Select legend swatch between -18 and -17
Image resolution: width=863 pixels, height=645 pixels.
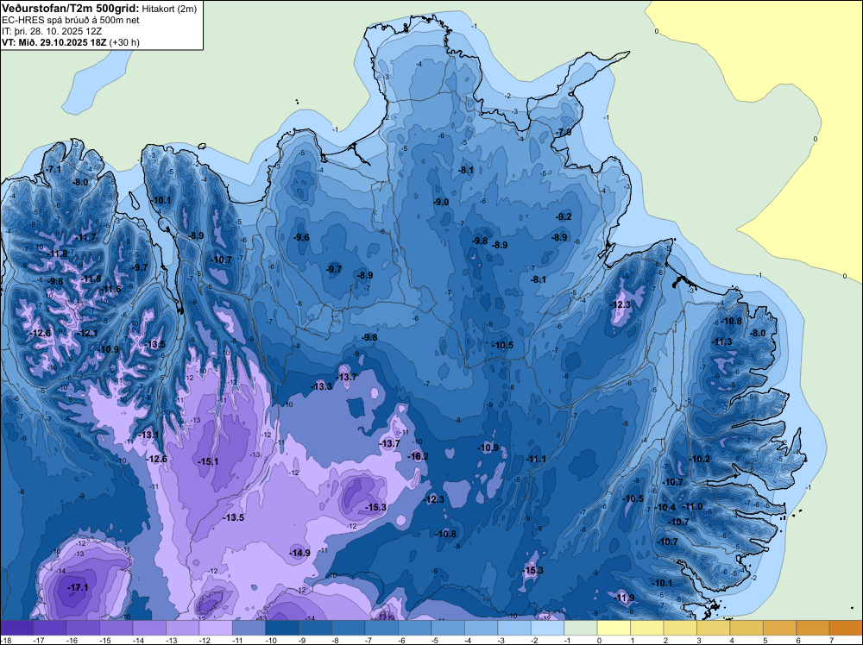(17, 628)
